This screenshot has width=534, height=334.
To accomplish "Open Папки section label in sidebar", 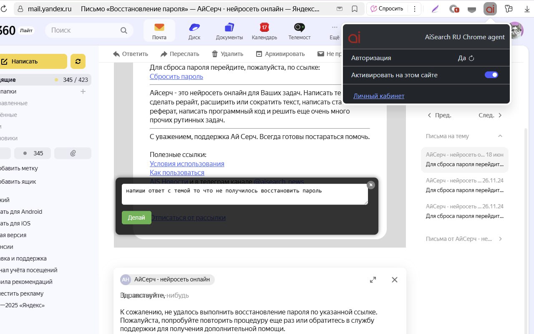I will [8, 91].
